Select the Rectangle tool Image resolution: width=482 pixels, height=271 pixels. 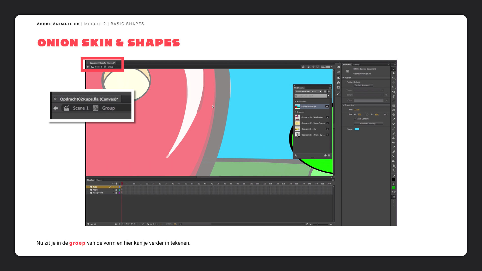[394, 106]
